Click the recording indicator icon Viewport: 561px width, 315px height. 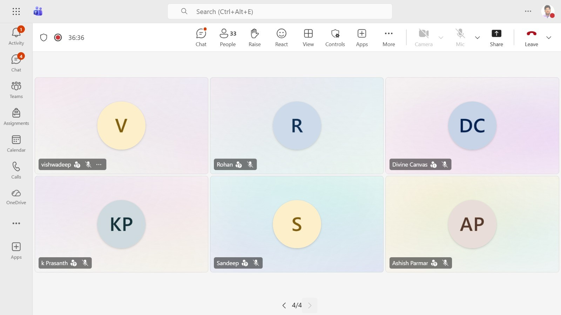pos(58,37)
